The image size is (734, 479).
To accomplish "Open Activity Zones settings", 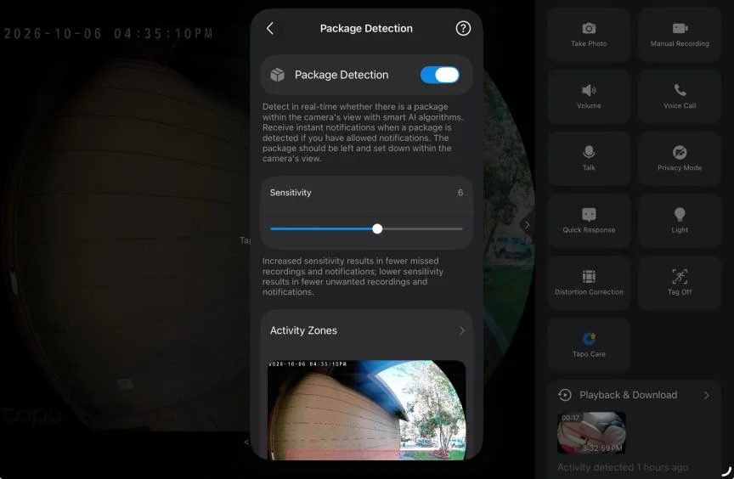I will (366, 330).
